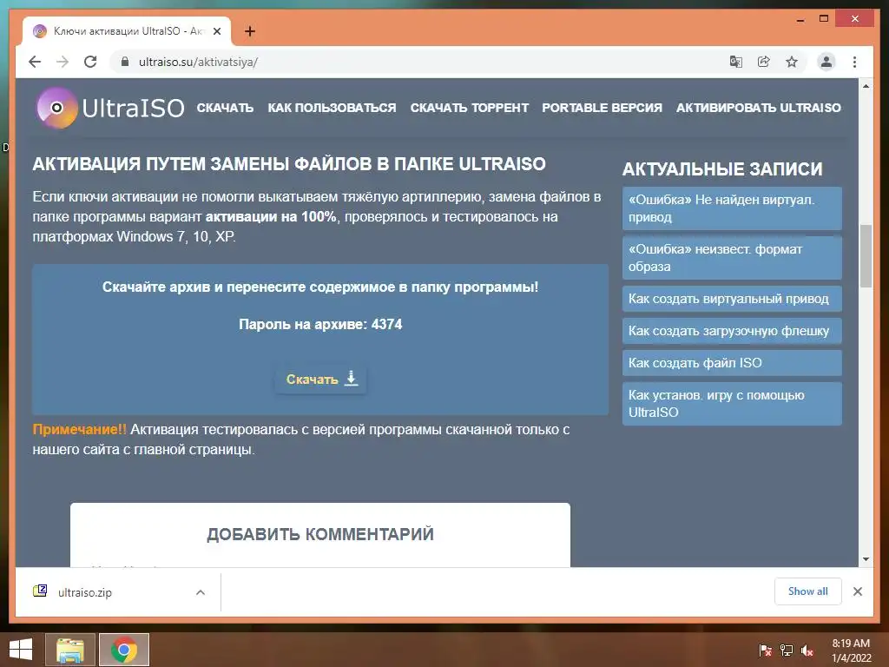Viewport: 889px width, 667px height.
Task: Click the browser forward arrow
Action: (63, 62)
